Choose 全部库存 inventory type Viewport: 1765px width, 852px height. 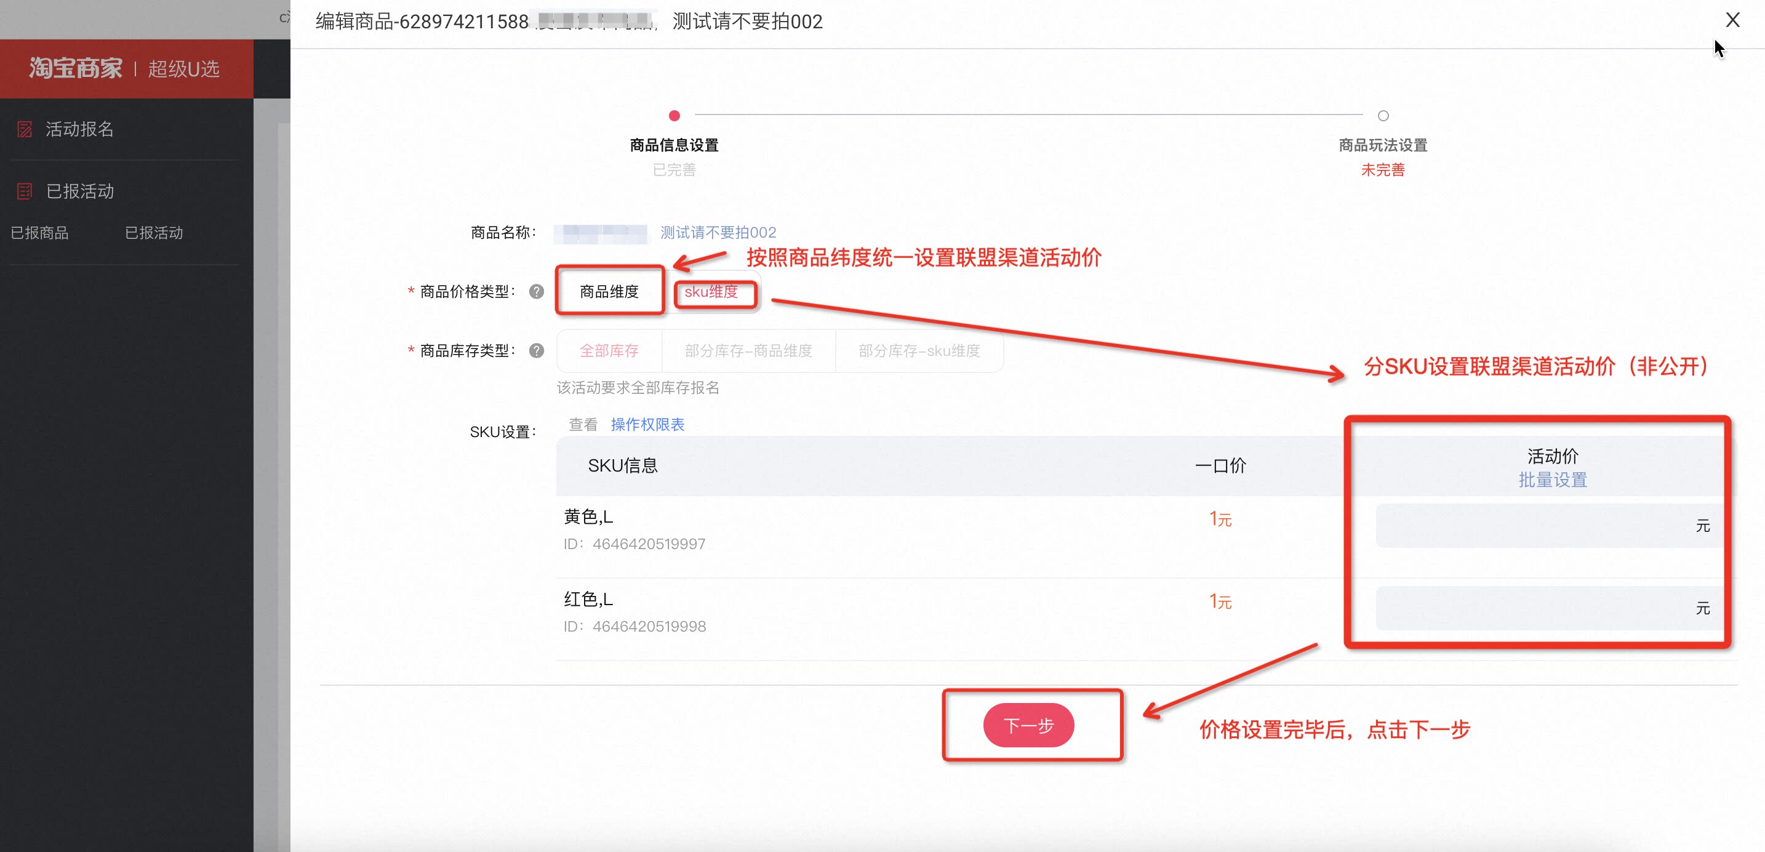tap(609, 350)
